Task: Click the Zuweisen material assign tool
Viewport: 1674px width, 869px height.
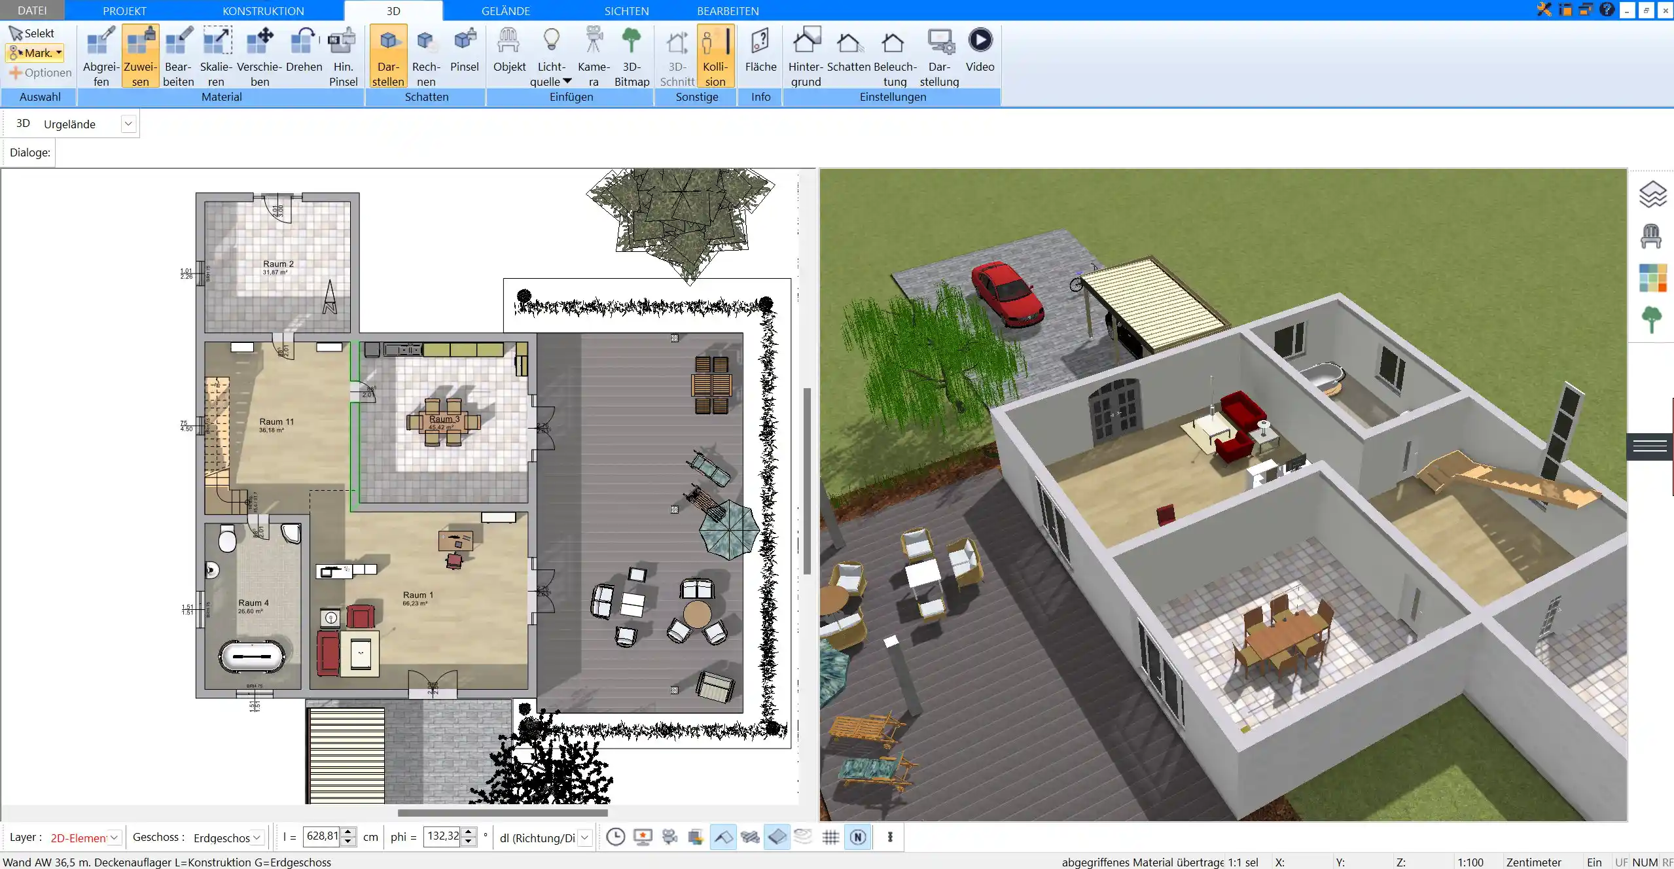Action: coord(140,56)
